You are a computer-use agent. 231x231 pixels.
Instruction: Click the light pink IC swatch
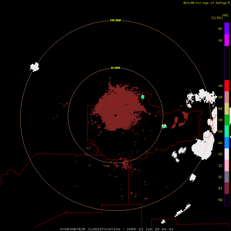pyautogui.click(x=227, y=166)
